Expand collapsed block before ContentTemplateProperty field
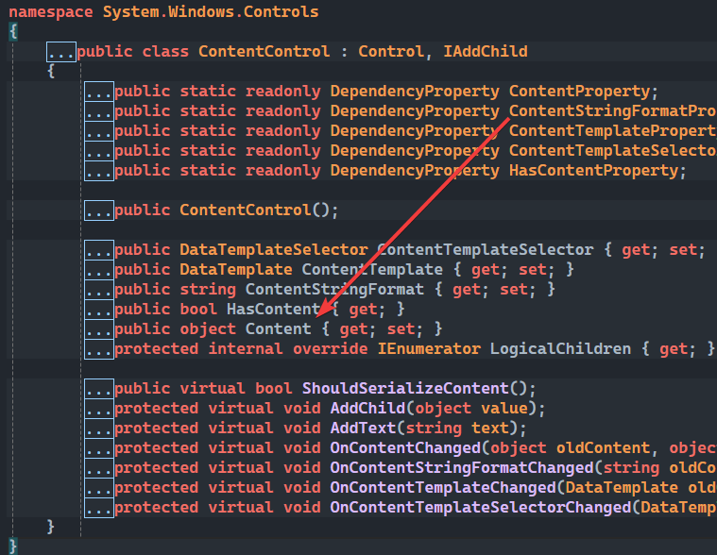The image size is (717, 555). pyautogui.click(x=99, y=131)
